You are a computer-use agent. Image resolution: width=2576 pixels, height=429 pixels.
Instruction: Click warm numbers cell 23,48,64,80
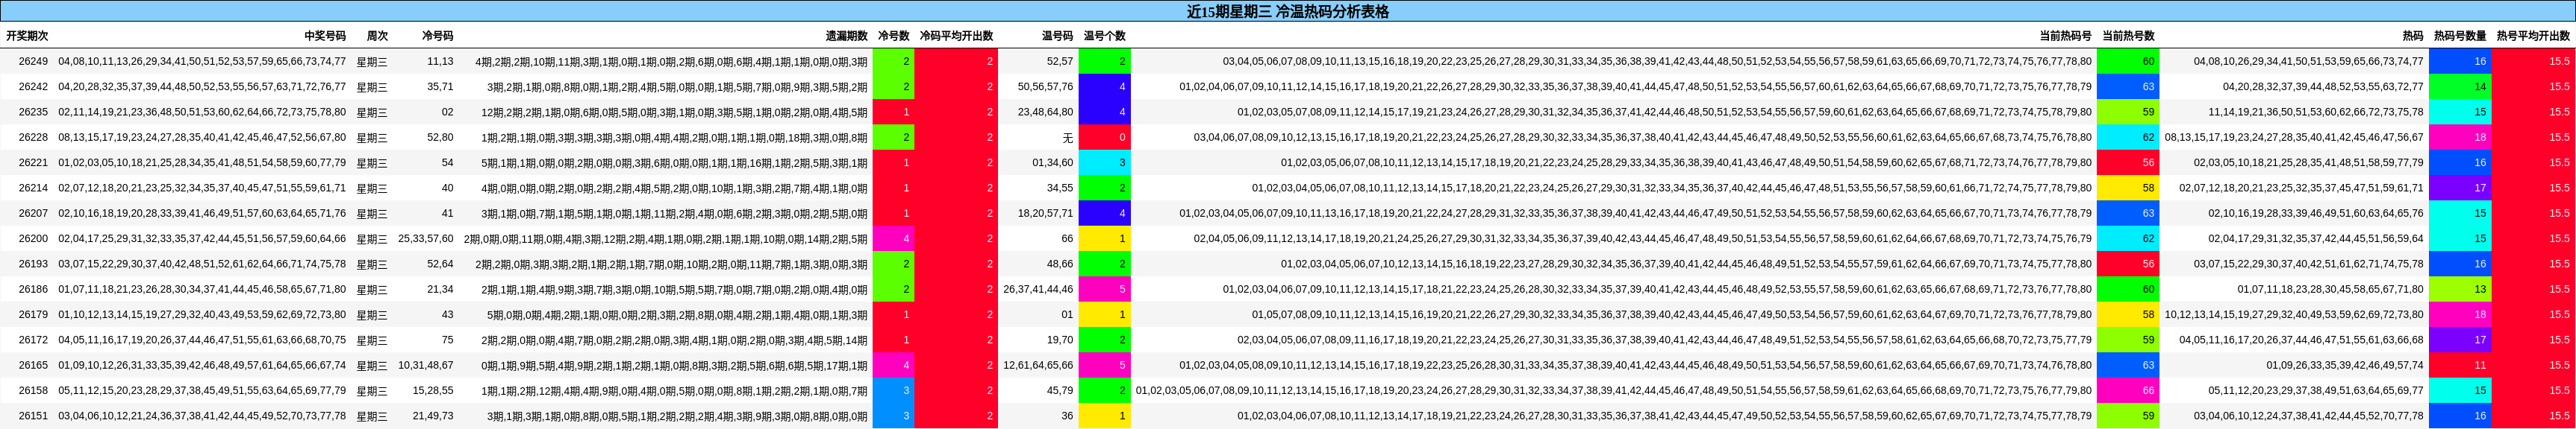1045,112
